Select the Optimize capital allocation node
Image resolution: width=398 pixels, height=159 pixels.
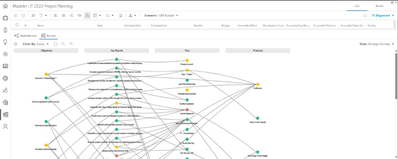tap(46, 121)
